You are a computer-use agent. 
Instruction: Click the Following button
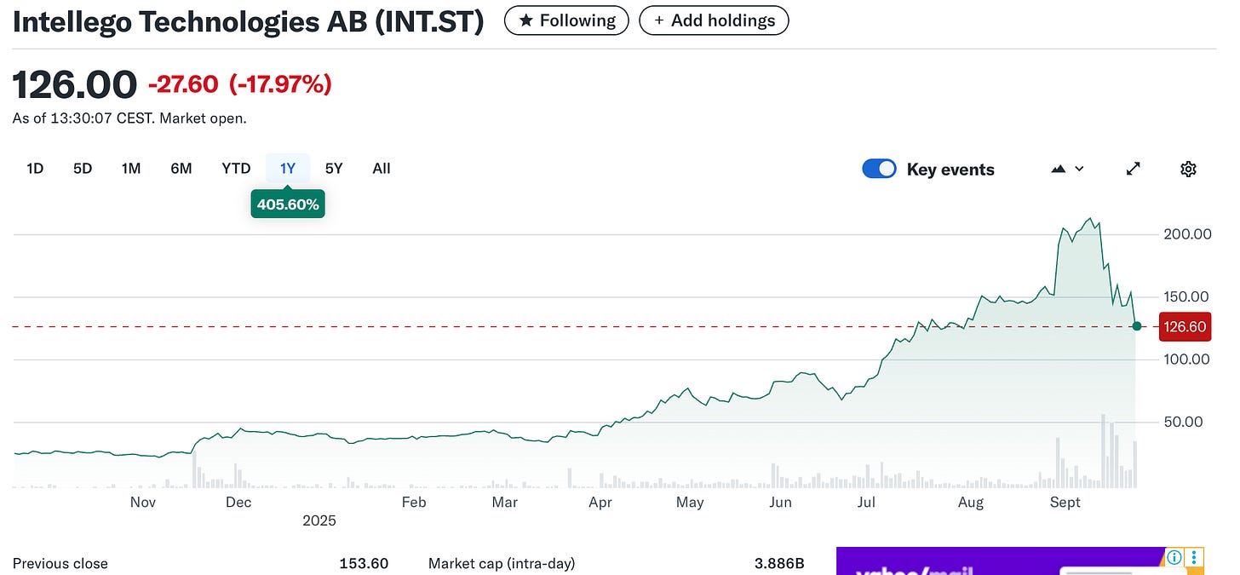[566, 20]
